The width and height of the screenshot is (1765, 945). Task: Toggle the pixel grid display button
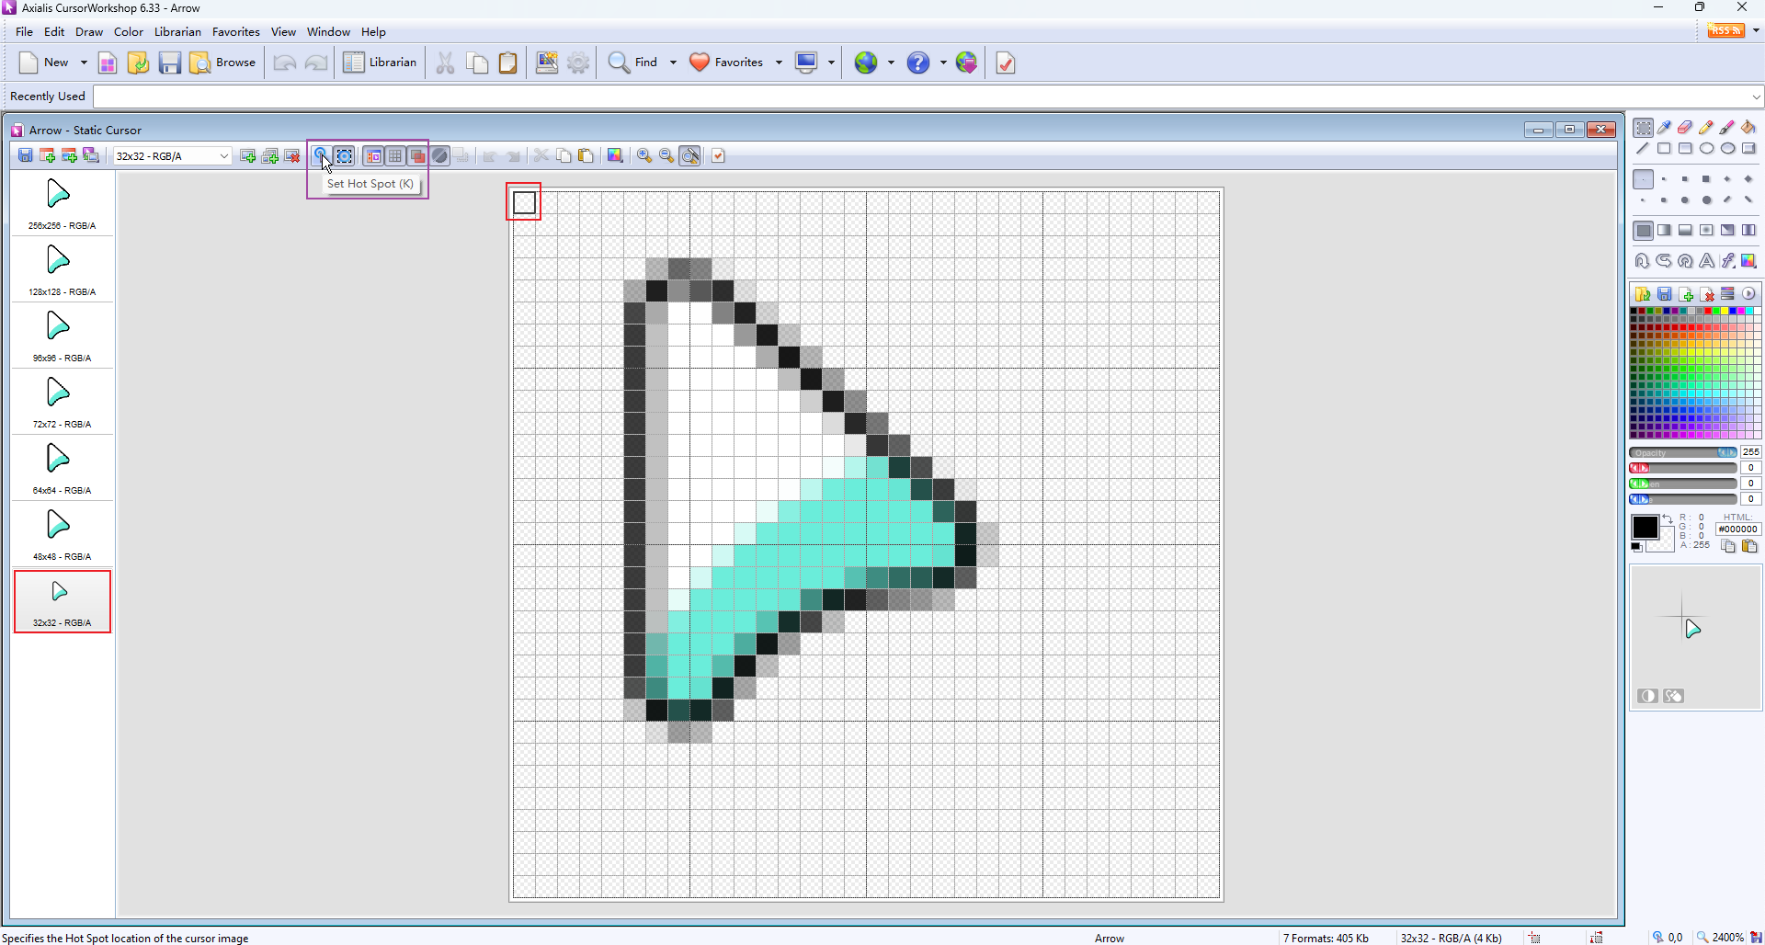tap(395, 156)
